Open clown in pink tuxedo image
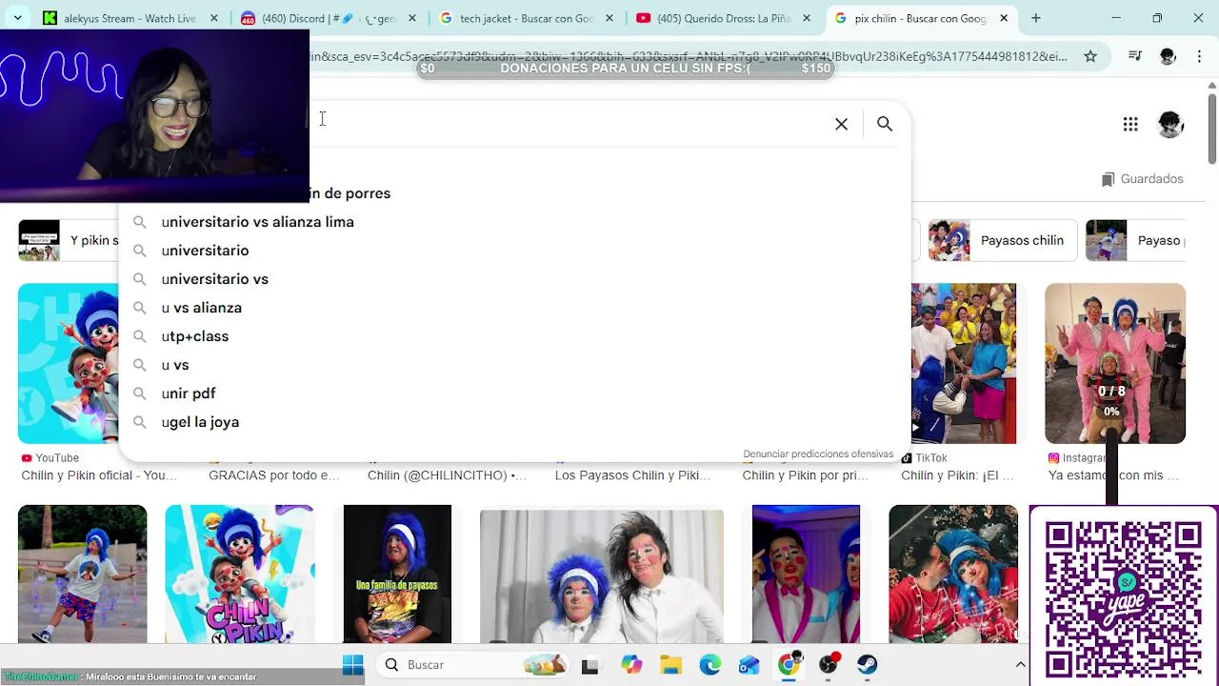1219x686 pixels. (x=806, y=574)
